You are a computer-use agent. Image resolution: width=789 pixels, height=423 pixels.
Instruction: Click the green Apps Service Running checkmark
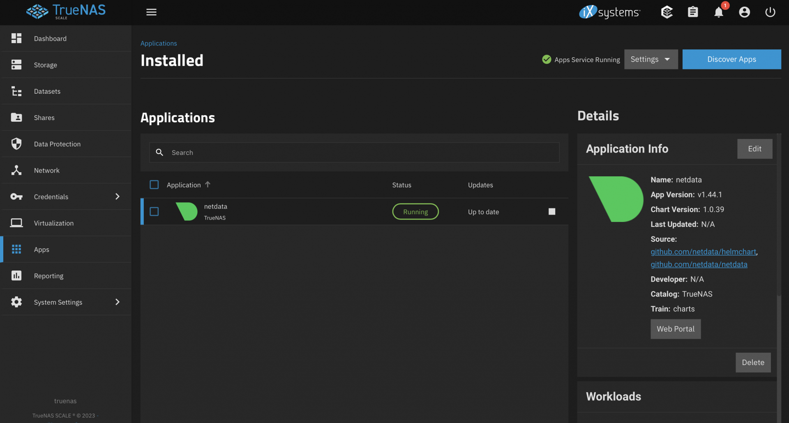point(547,59)
